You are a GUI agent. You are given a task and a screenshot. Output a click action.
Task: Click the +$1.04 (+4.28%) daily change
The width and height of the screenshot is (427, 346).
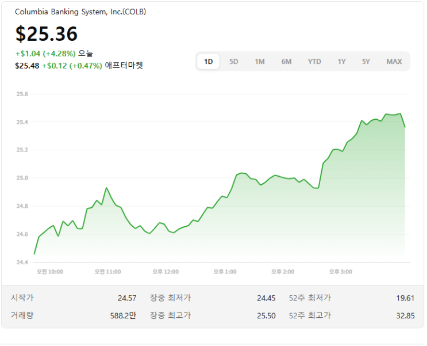(45, 54)
